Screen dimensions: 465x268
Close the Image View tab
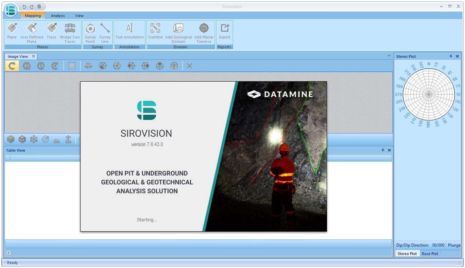[33, 56]
